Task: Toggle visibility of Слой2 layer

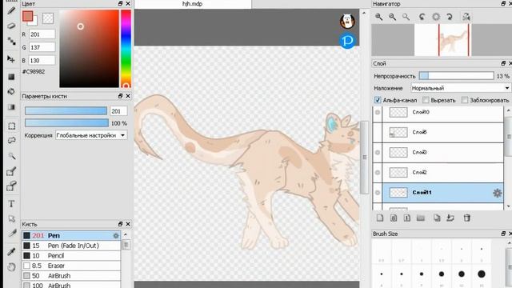Action: [x=378, y=173]
